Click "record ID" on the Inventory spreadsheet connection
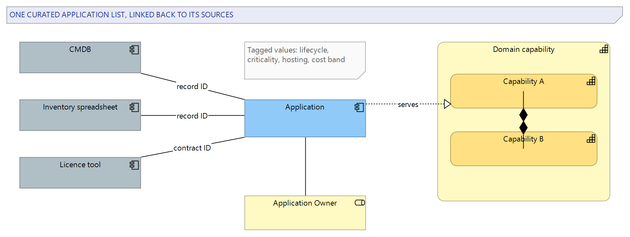The width and height of the screenshot is (630, 237). tap(192, 116)
